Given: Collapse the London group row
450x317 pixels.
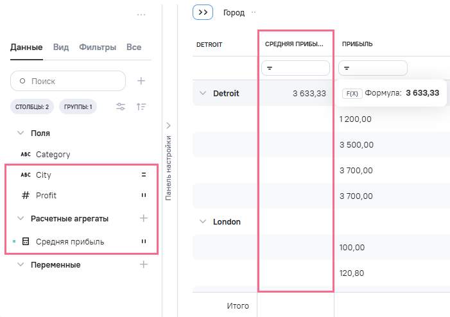Looking at the screenshot, I should (203, 222).
